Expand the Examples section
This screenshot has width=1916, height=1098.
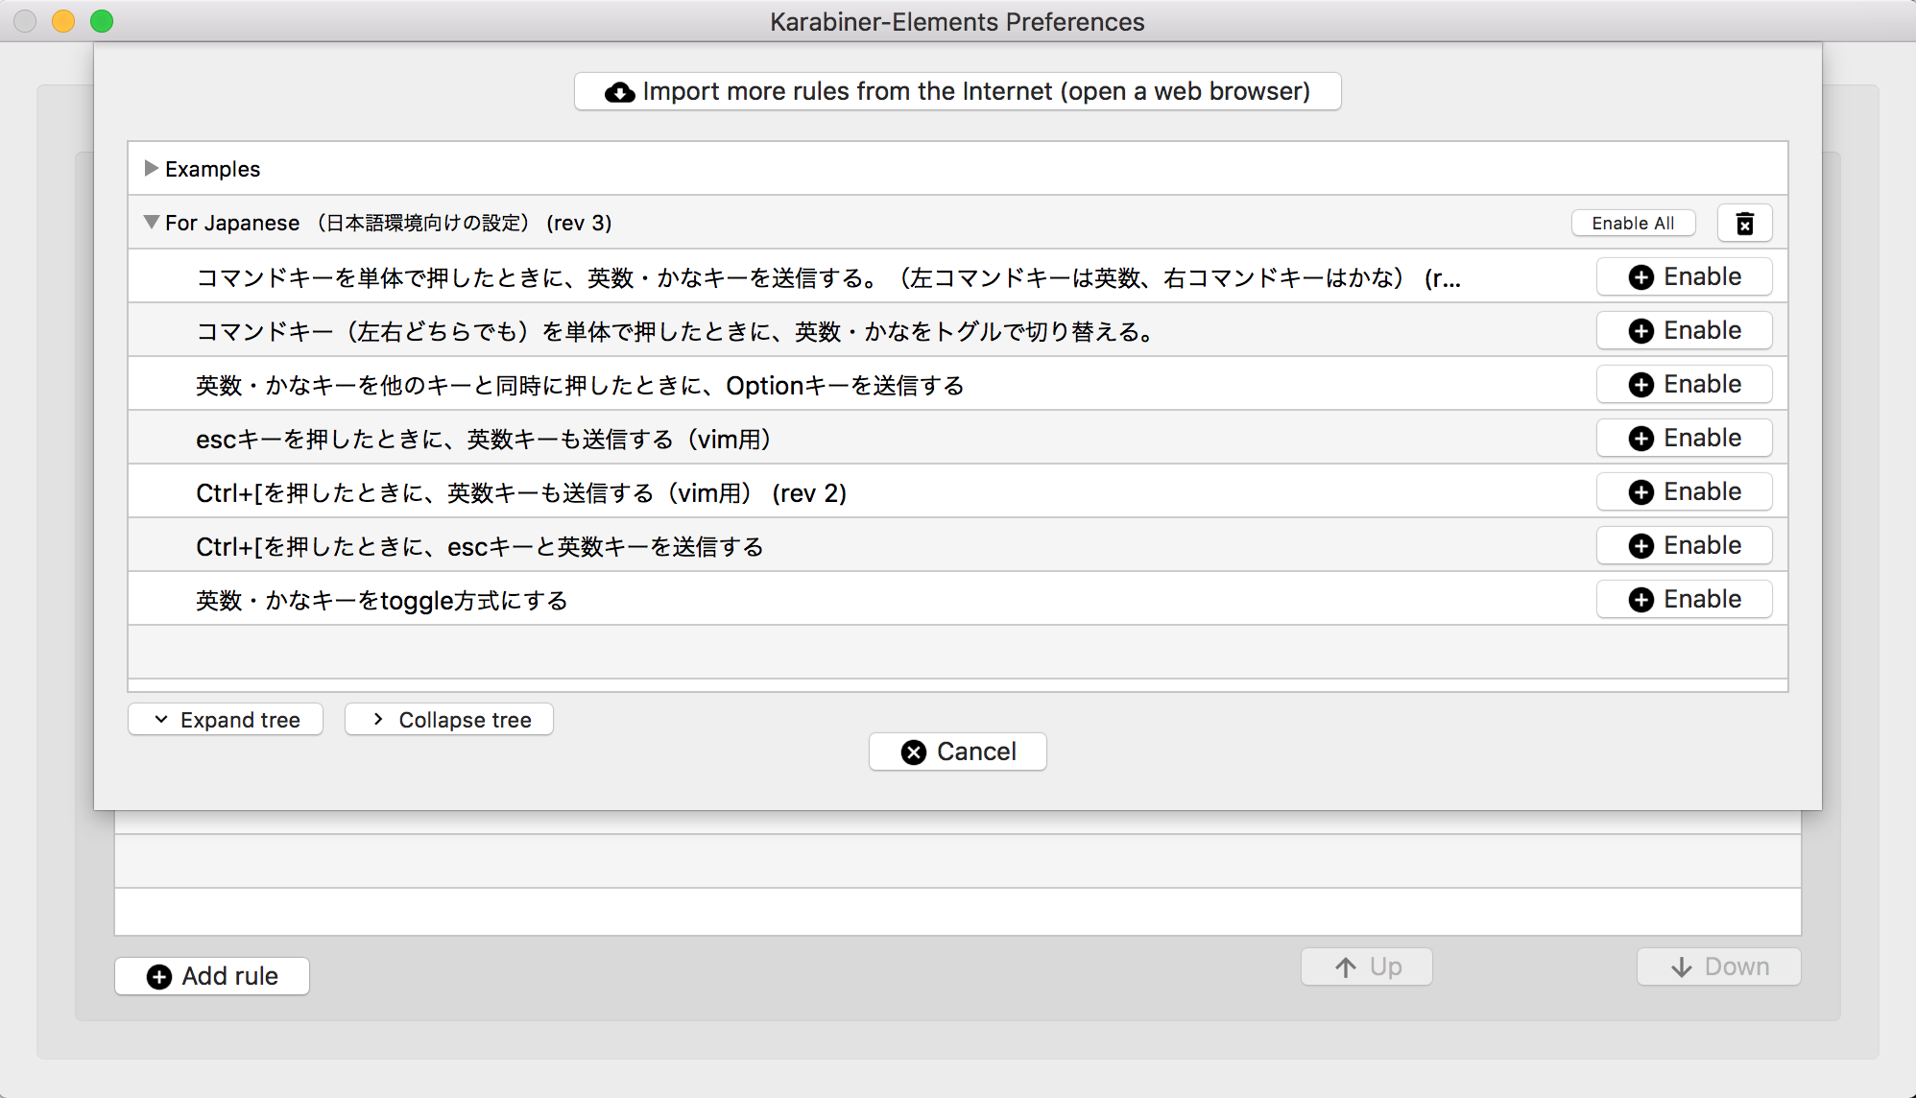(x=151, y=168)
